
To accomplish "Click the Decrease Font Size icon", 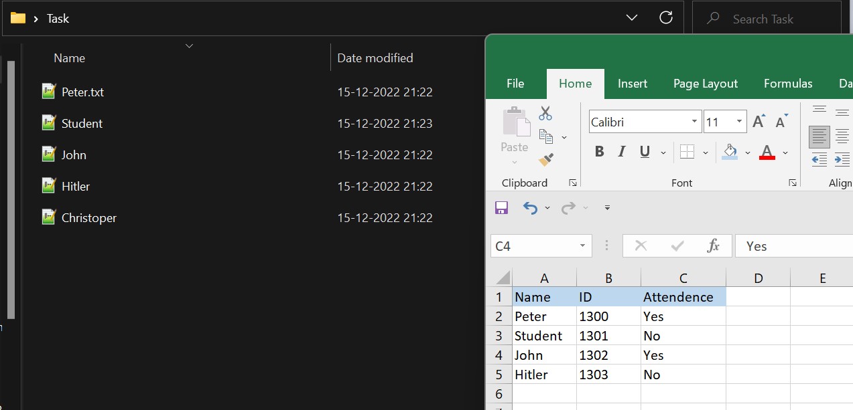I will (781, 122).
